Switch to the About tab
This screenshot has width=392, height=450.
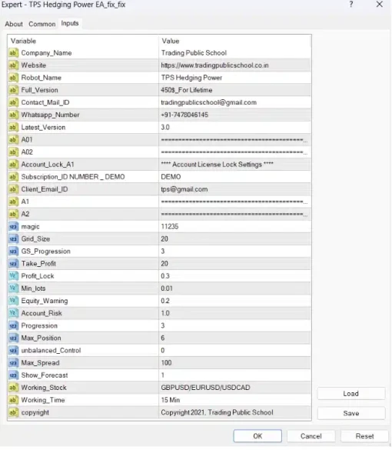[x=14, y=24]
